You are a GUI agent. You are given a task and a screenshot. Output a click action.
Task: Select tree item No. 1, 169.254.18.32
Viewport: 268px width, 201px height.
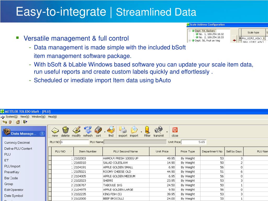click(211, 34)
